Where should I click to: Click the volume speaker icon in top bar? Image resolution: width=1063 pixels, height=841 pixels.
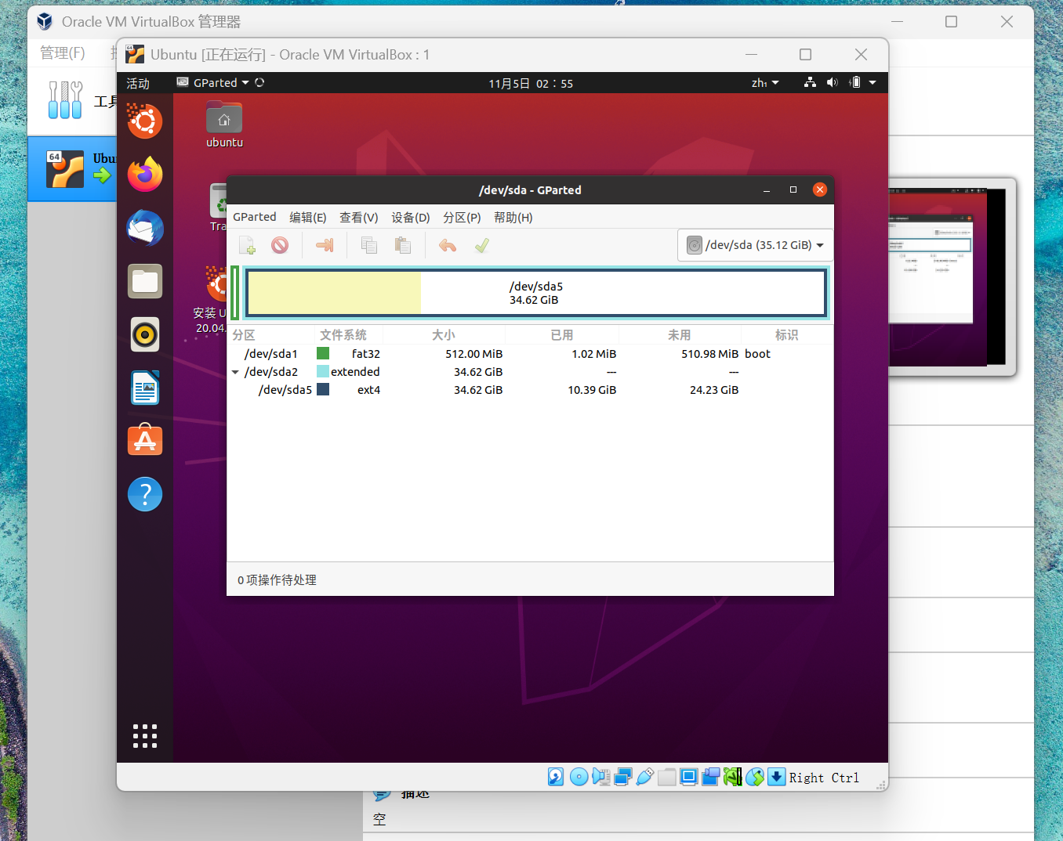tap(832, 82)
